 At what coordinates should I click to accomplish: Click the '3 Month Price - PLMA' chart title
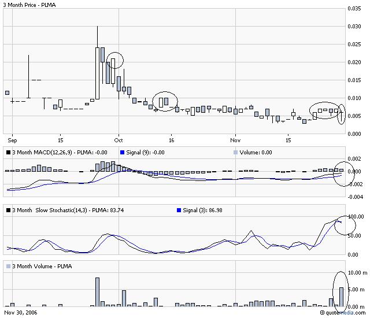[x=29, y=5]
